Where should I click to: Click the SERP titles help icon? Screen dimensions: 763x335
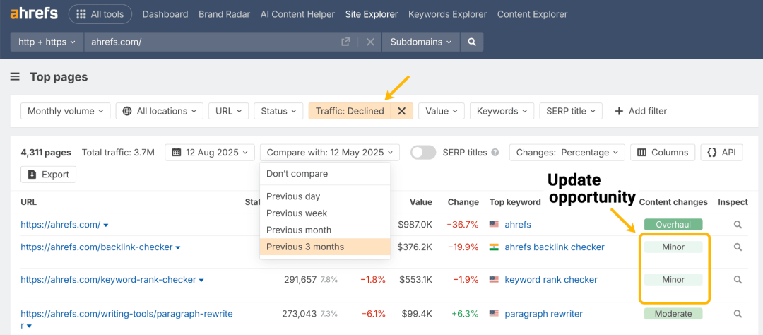(495, 153)
